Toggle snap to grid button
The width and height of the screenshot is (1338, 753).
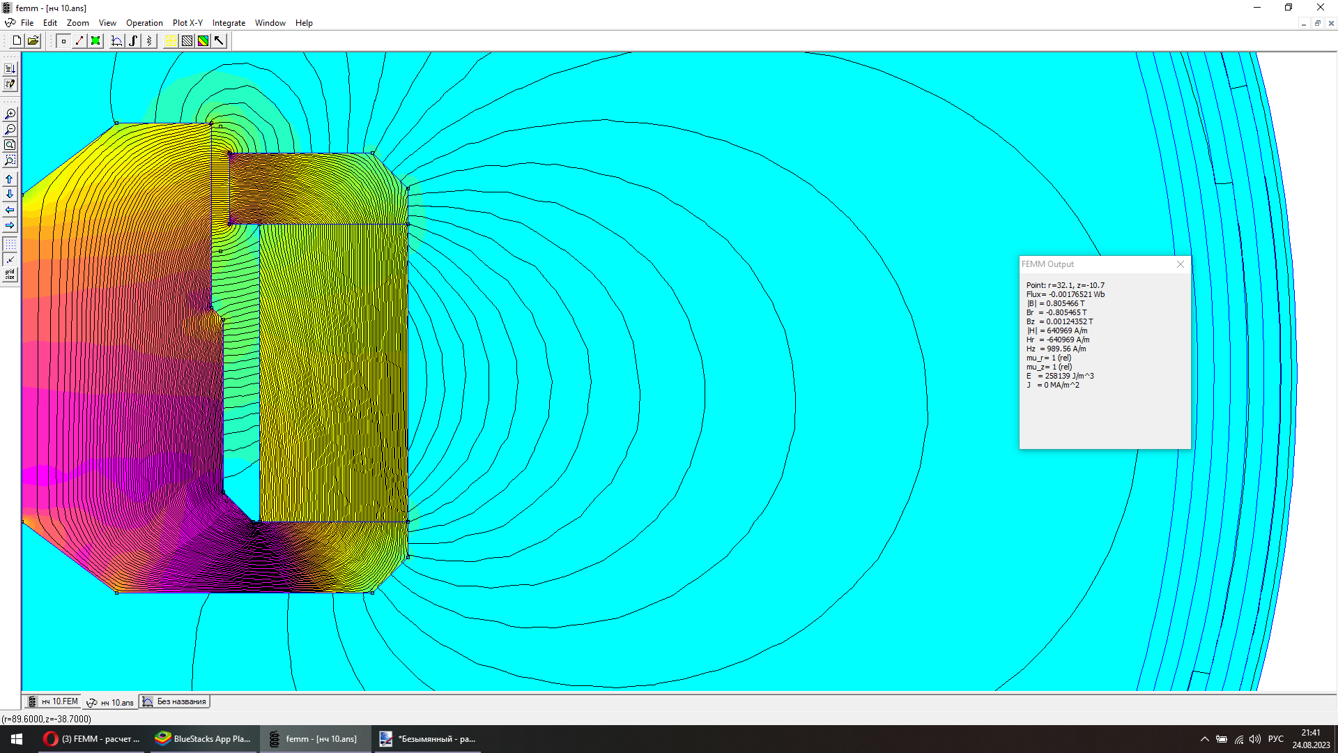(x=10, y=259)
